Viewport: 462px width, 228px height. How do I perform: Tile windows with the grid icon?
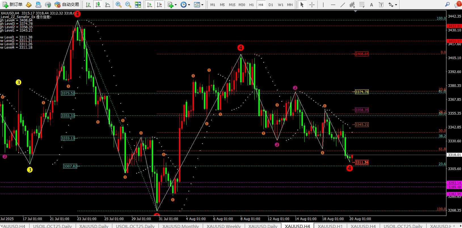point(138,5)
